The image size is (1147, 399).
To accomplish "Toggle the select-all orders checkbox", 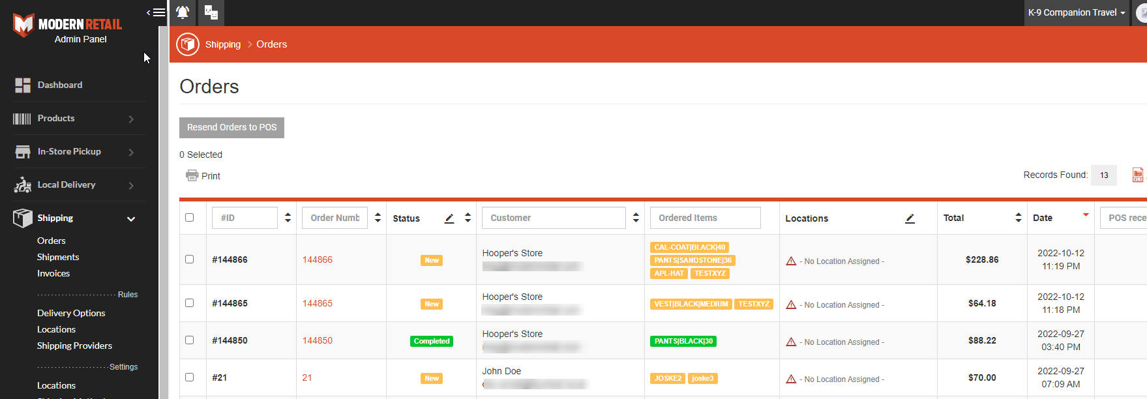I will point(190,218).
